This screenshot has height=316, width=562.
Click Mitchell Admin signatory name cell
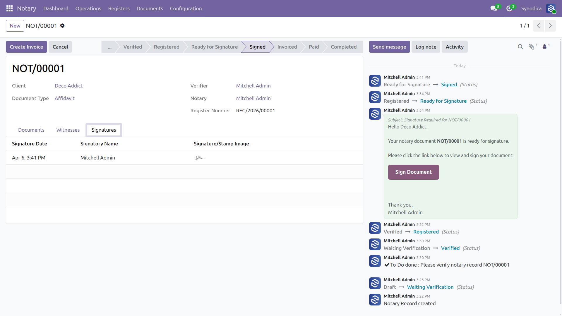point(98,158)
